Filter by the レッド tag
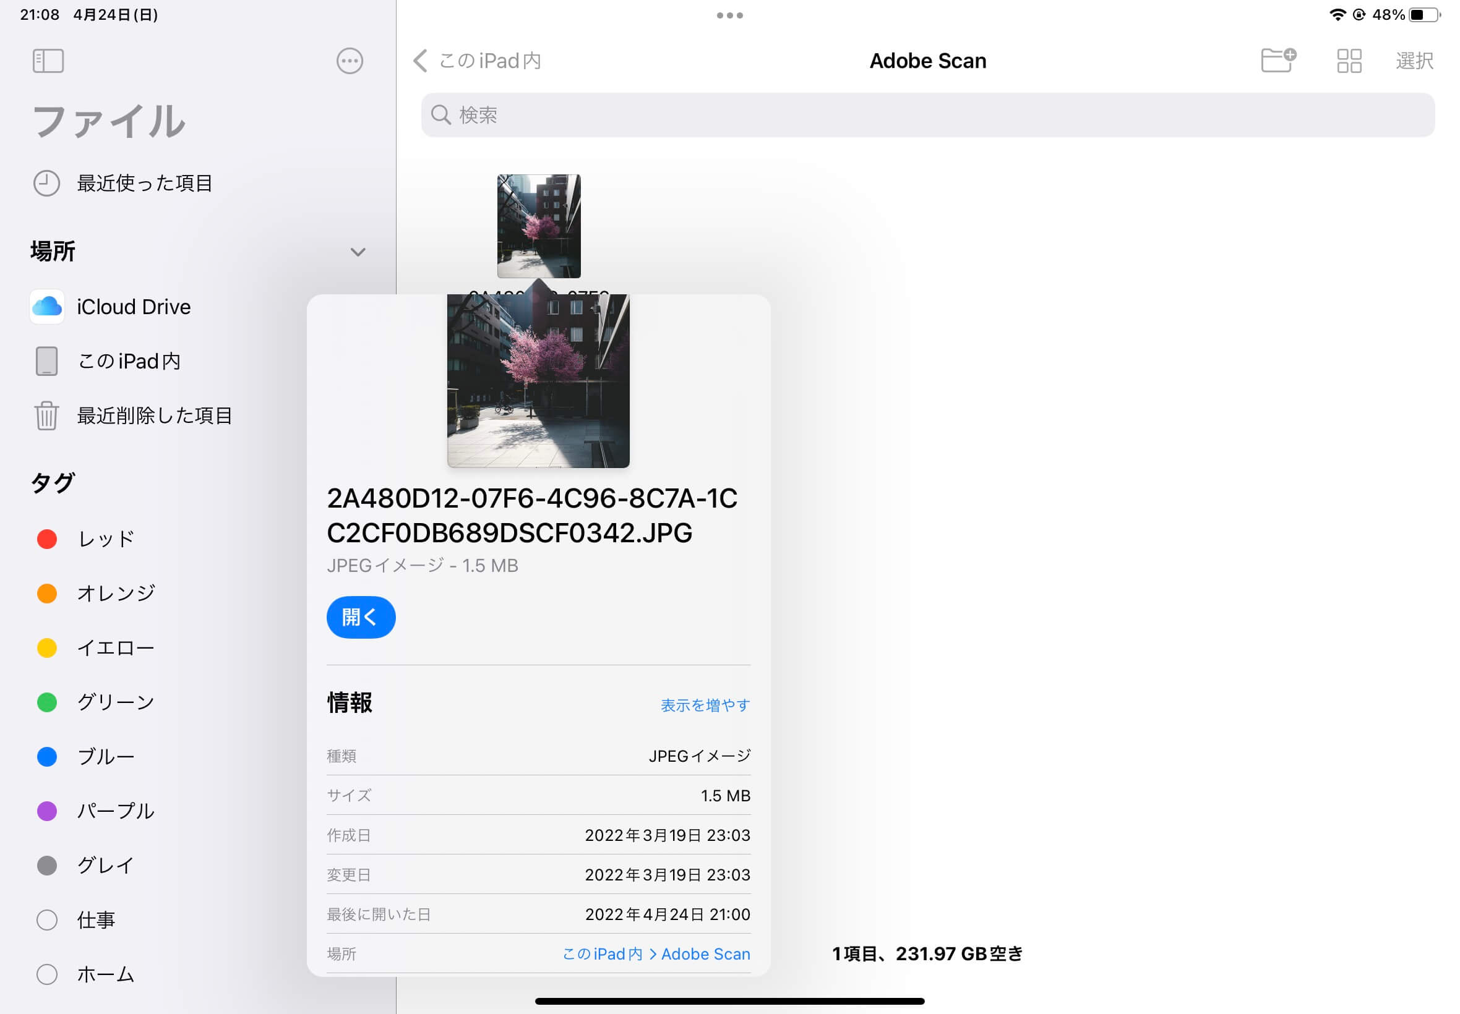Image resolution: width=1460 pixels, height=1014 pixels. (x=106, y=539)
